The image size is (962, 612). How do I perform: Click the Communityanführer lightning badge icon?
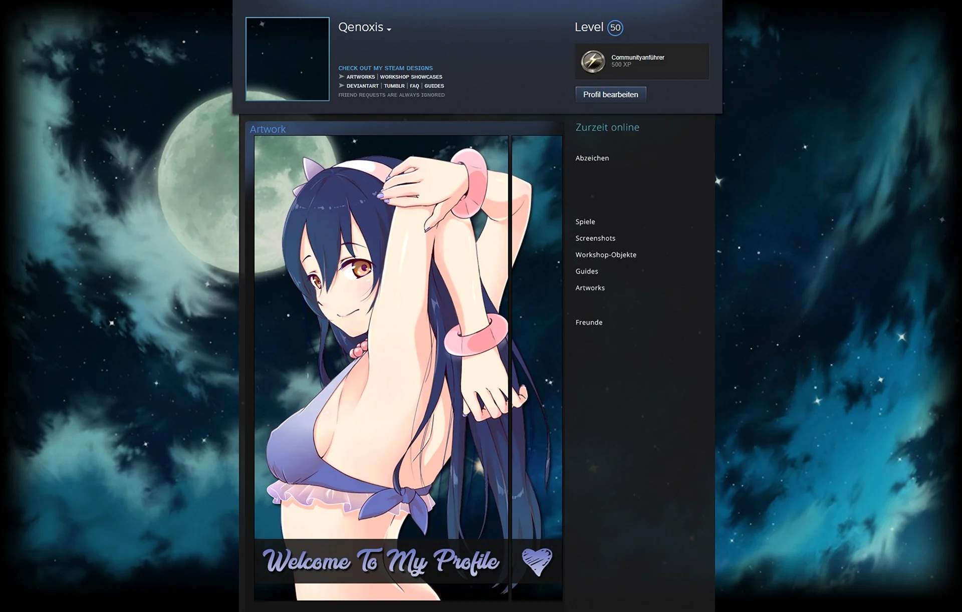click(x=593, y=61)
